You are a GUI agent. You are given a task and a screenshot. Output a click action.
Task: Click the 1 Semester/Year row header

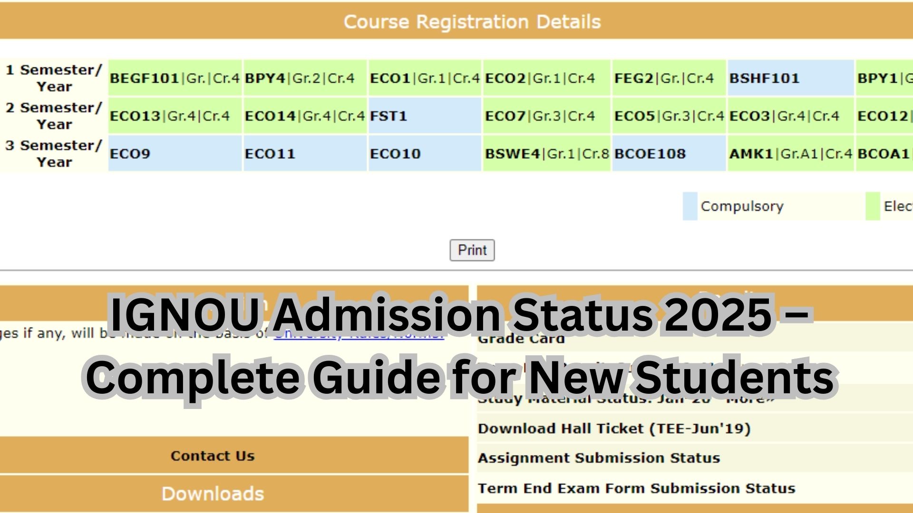[x=53, y=79]
